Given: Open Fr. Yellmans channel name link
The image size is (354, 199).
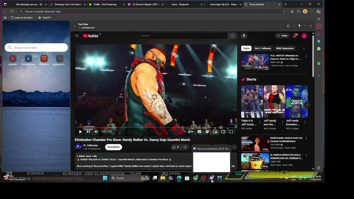Looking at the screenshot, I should pyautogui.click(x=91, y=145).
